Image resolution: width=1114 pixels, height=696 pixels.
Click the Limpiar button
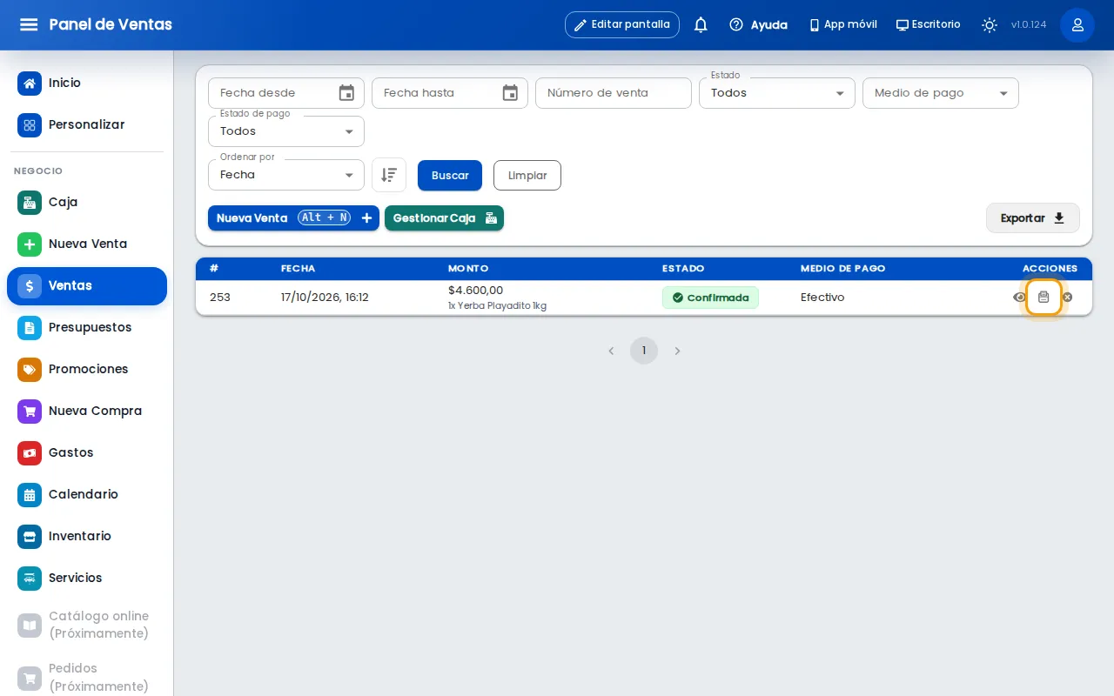click(x=527, y=175)
